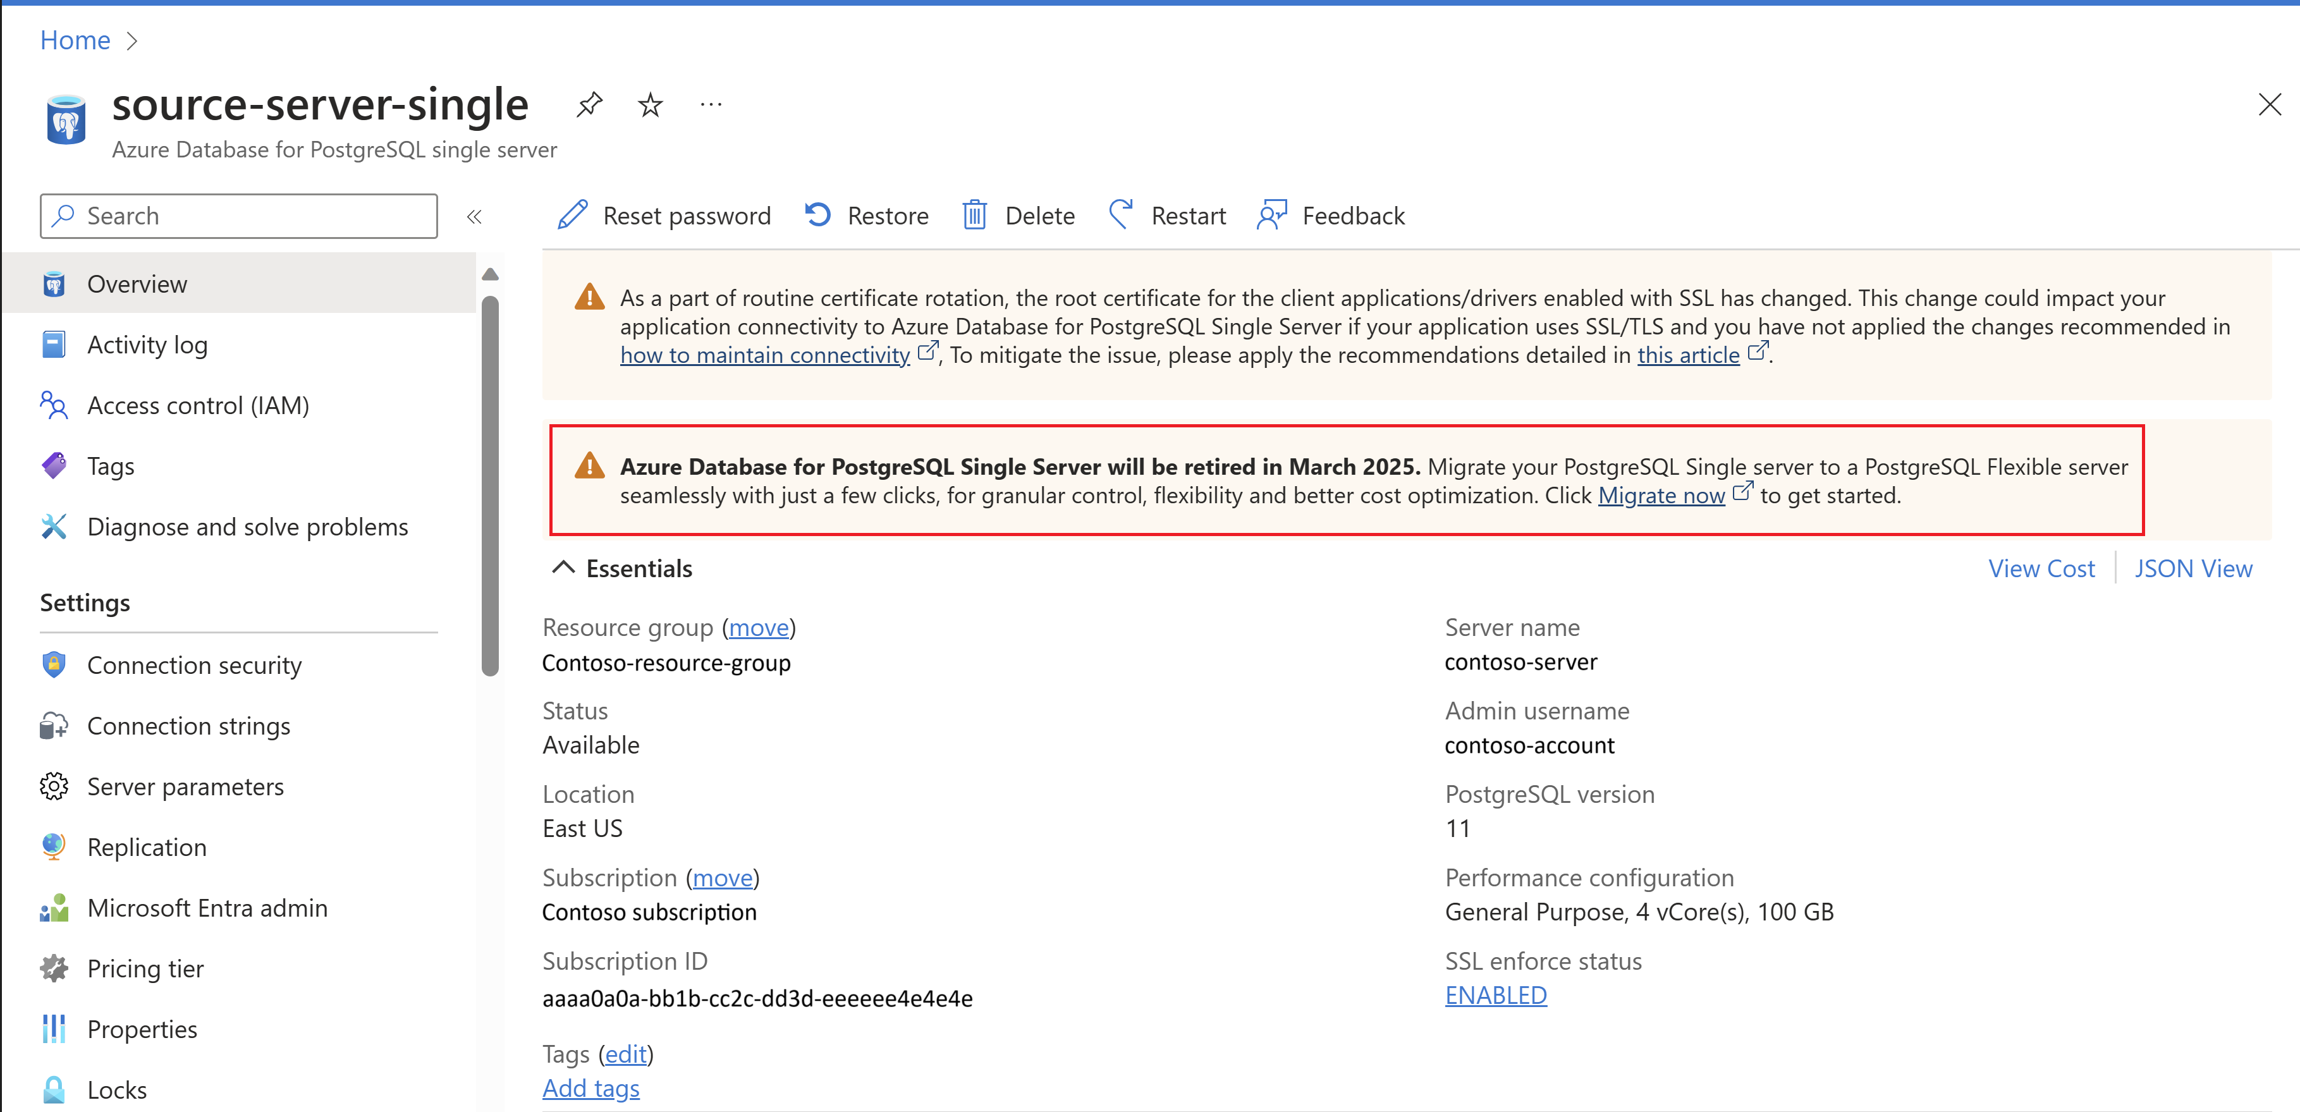Mark the server as a favorite with star
Image resolution: width=2300 pixels, height=1112 pixels.
coord(650,106)
